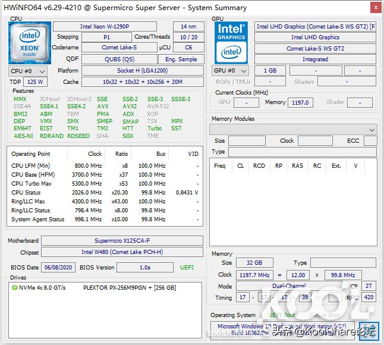Click the Intel W480 chipset field
Image resolution: width=384 pixels, height=345 pixels.
click(122, 252)
